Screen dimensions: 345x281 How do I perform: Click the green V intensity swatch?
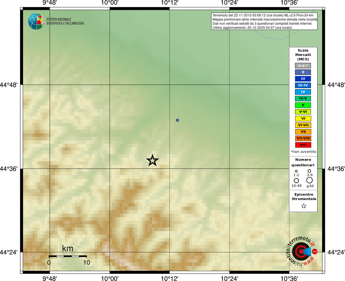[x=303, y=105]
